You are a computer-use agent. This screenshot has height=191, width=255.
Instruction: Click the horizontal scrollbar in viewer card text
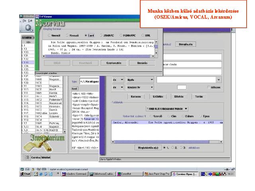click(x=98, y=56)
